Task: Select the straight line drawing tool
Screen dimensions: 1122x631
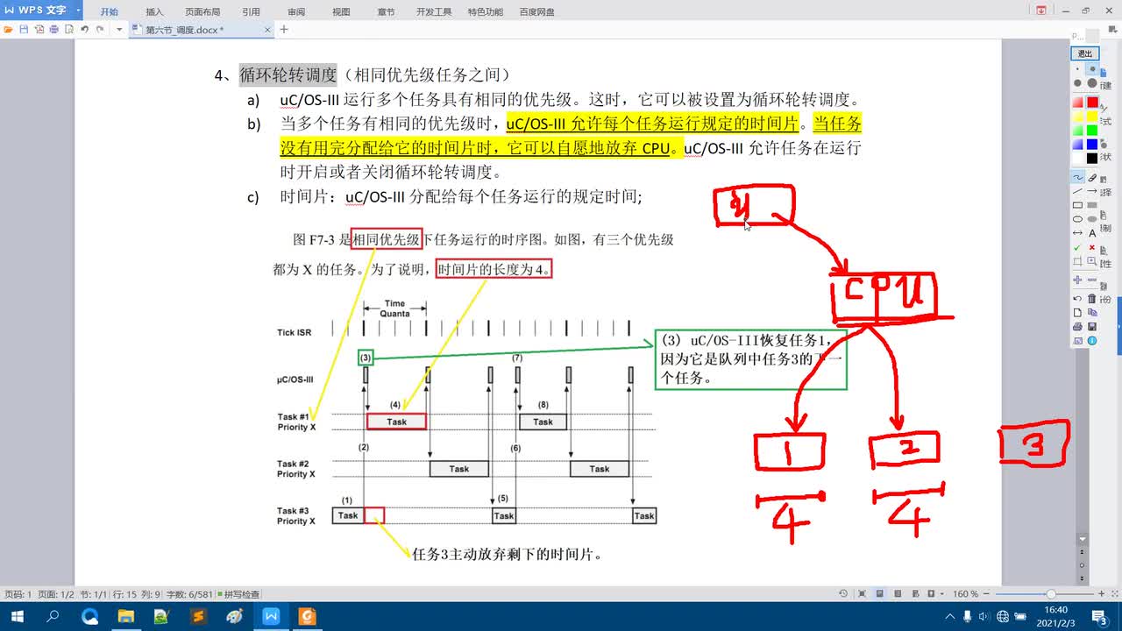Action: tap(1077, 191)
